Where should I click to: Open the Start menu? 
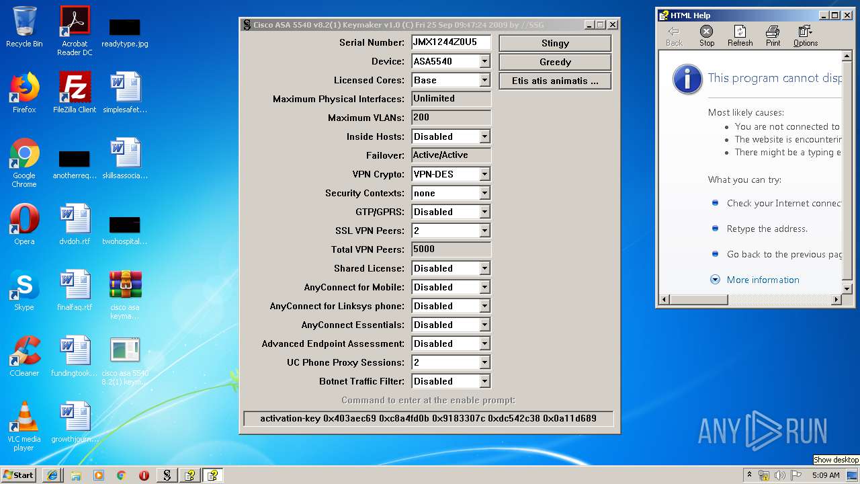tap(19, 475)
